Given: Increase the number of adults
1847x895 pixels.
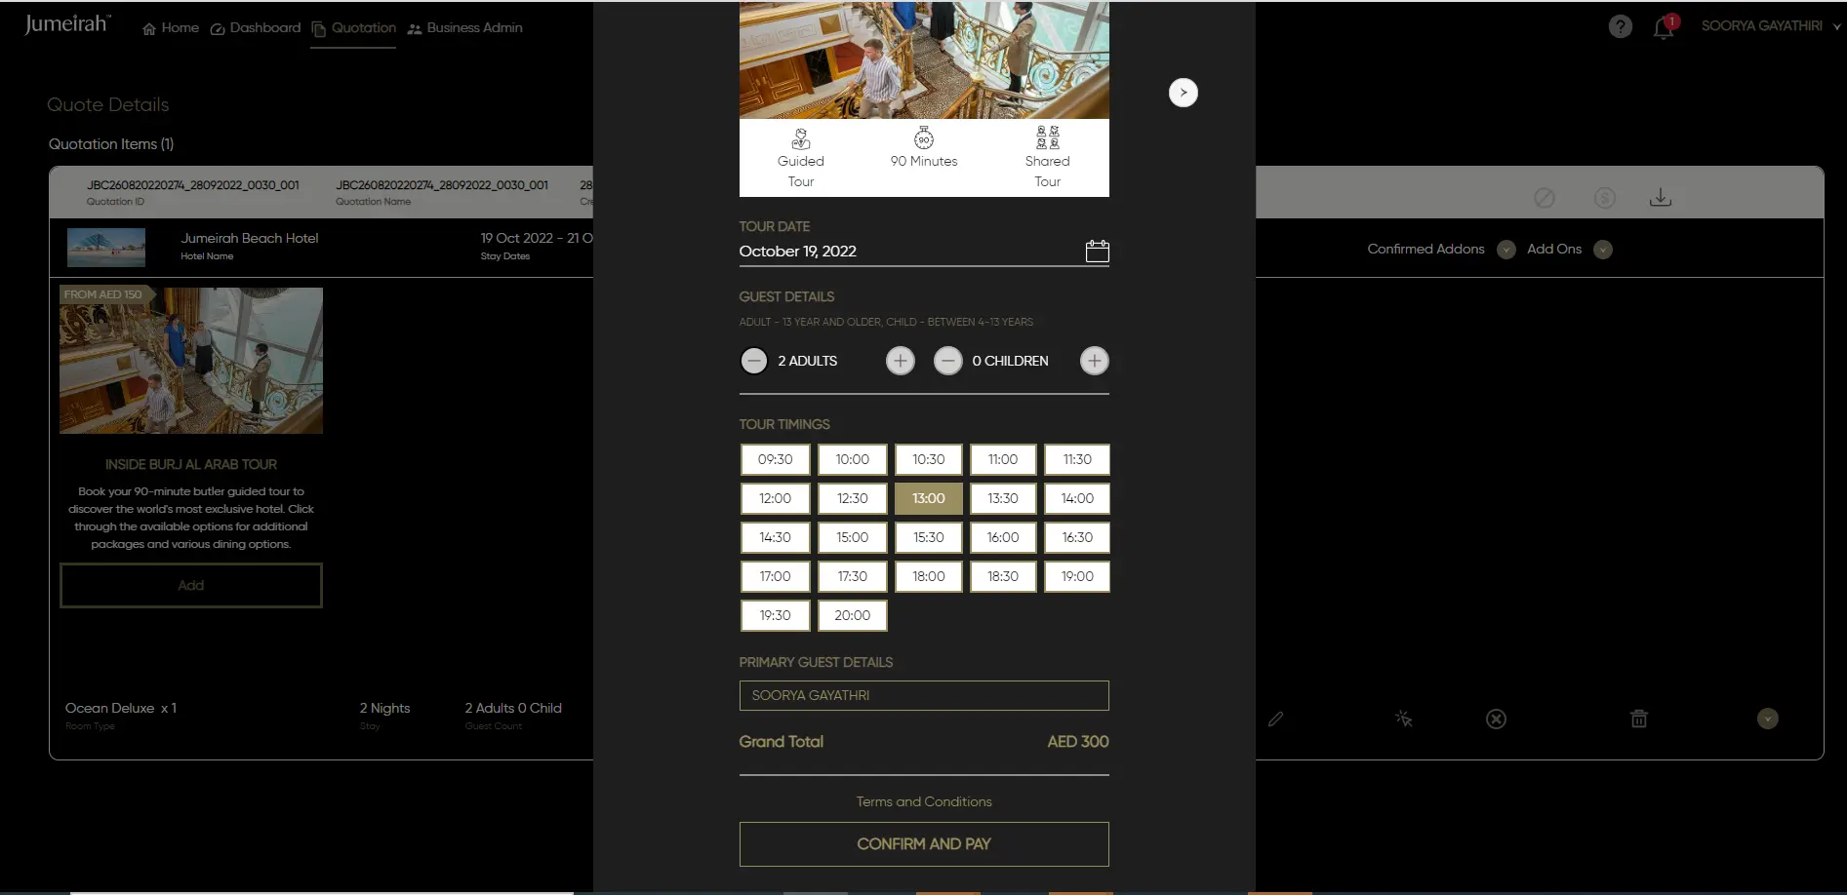Looking at the screenshot, I should (900, 361).
